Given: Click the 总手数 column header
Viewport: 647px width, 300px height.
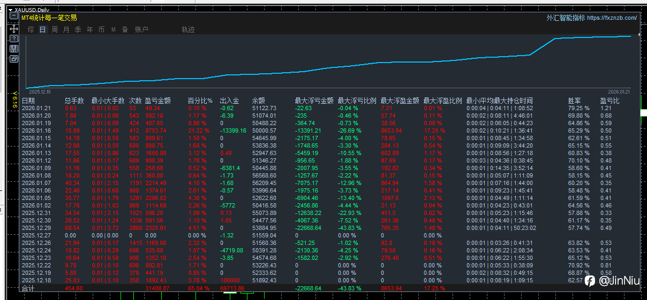Looking at the screenshot, I should click(x=74, y=101).
